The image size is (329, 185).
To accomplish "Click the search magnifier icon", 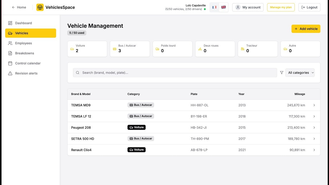I will point(78,73).
